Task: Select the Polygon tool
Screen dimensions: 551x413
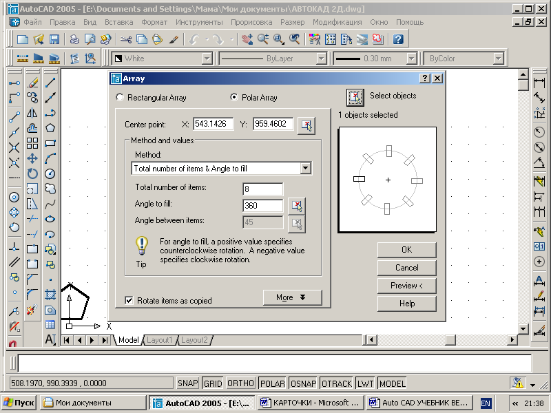Action: 50,128
